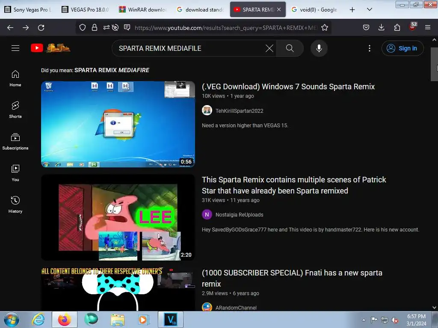
Task: Open Shorts in the sidebar
Action: 15,110
